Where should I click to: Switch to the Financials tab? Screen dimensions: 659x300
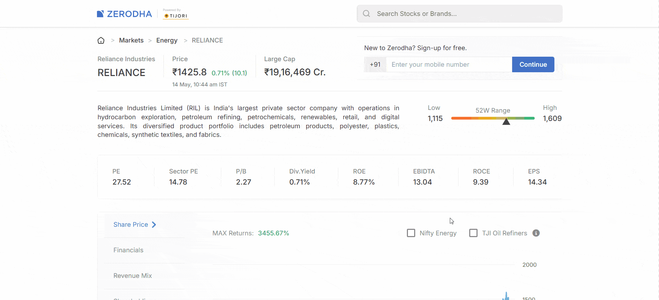pos(128,250)
